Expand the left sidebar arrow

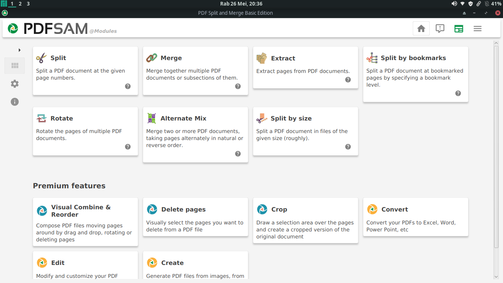point(20,50)
